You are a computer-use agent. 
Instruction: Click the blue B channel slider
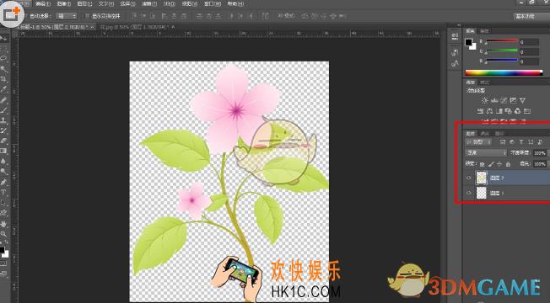pyautogui.click(x=502, y=61)
